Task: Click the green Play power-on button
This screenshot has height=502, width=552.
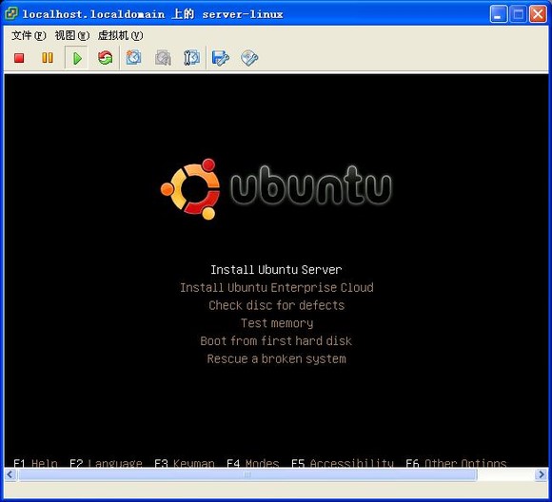Action: [77, 58]
